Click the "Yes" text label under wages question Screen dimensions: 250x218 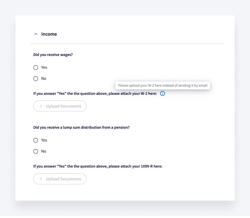click(x=44, y=68)
